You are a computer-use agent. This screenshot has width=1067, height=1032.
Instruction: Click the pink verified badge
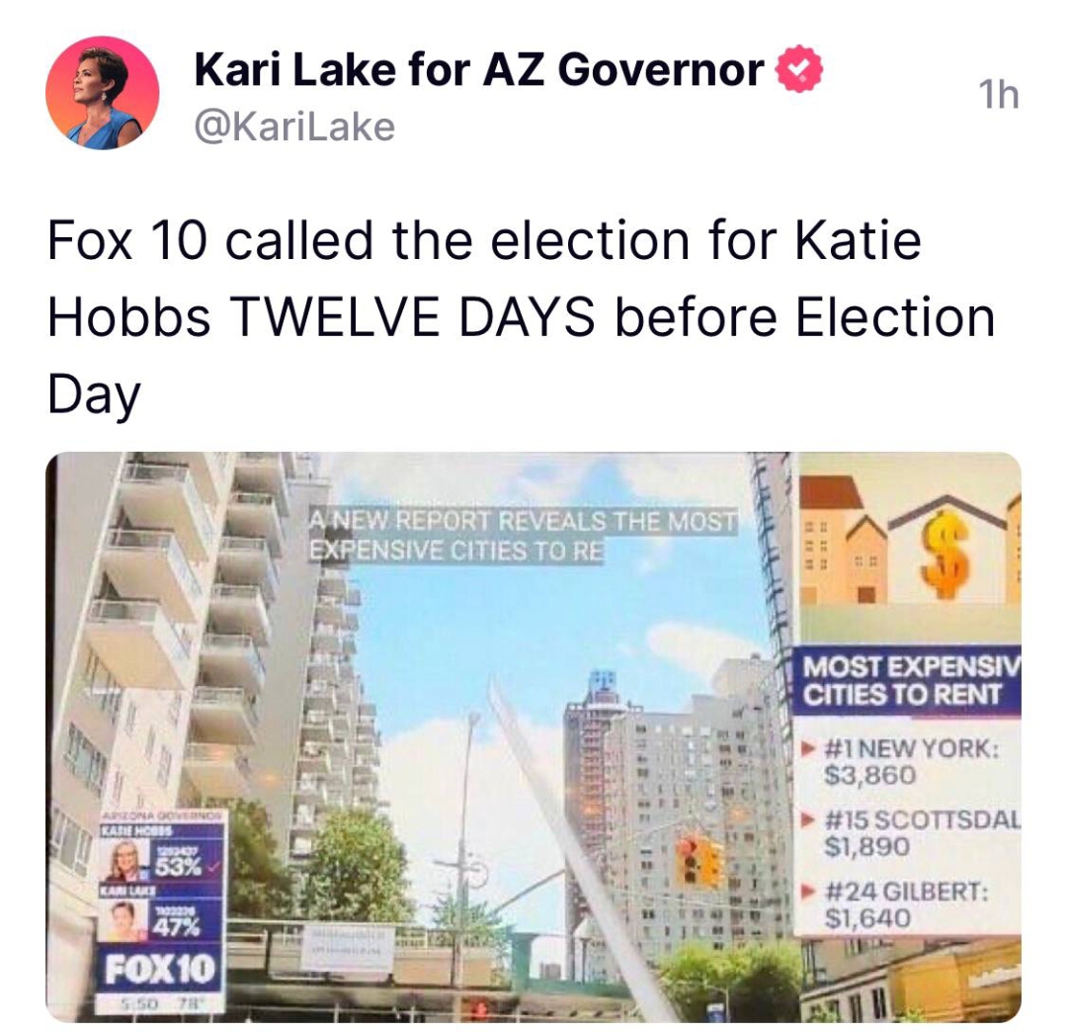pyautogui.click(x=799, y=68)
